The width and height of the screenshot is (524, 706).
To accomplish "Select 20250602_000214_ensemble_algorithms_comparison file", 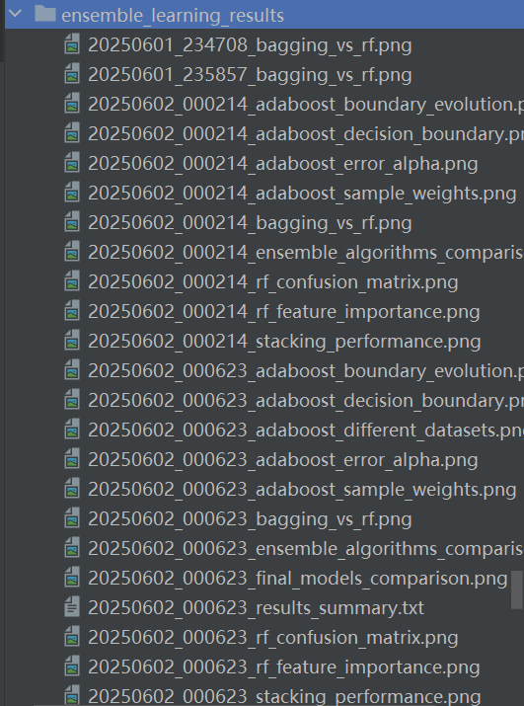I will click(306, 253).
